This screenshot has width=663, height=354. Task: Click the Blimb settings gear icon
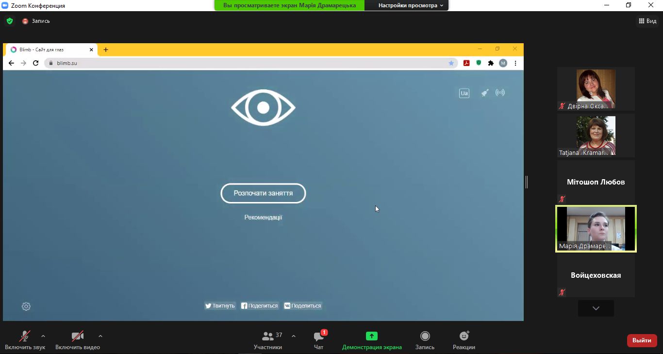tap(26, 306)
